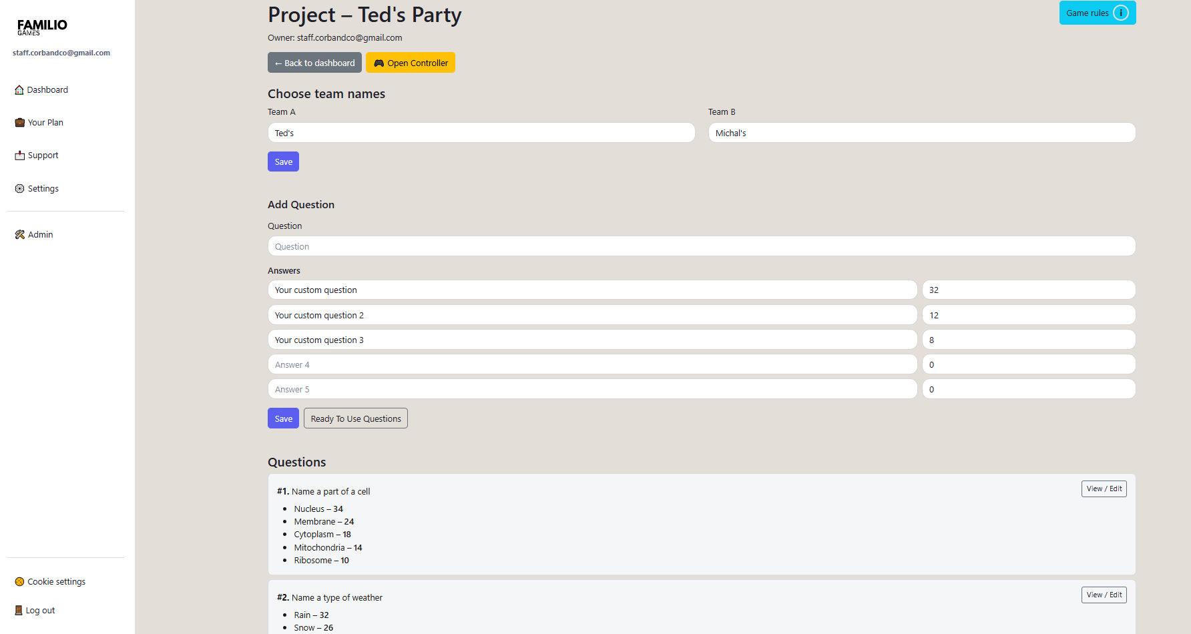This screenshot has height=634, width=1191.
Task: Click the Admin tools icon
Action: [20, 235]
